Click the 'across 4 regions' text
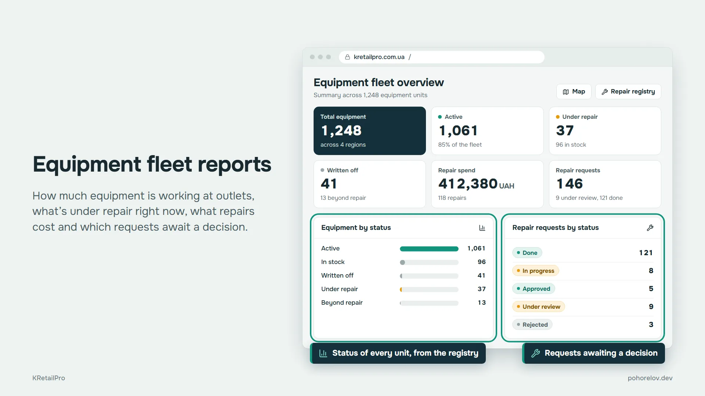The width and height of the screenshot is (705, 396). (x=343, y=145)
